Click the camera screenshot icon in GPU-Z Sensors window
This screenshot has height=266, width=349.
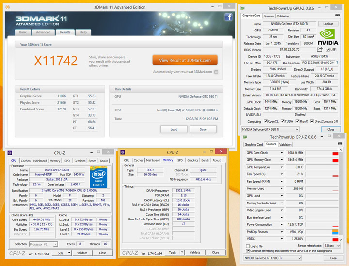[x=340, y=144]
